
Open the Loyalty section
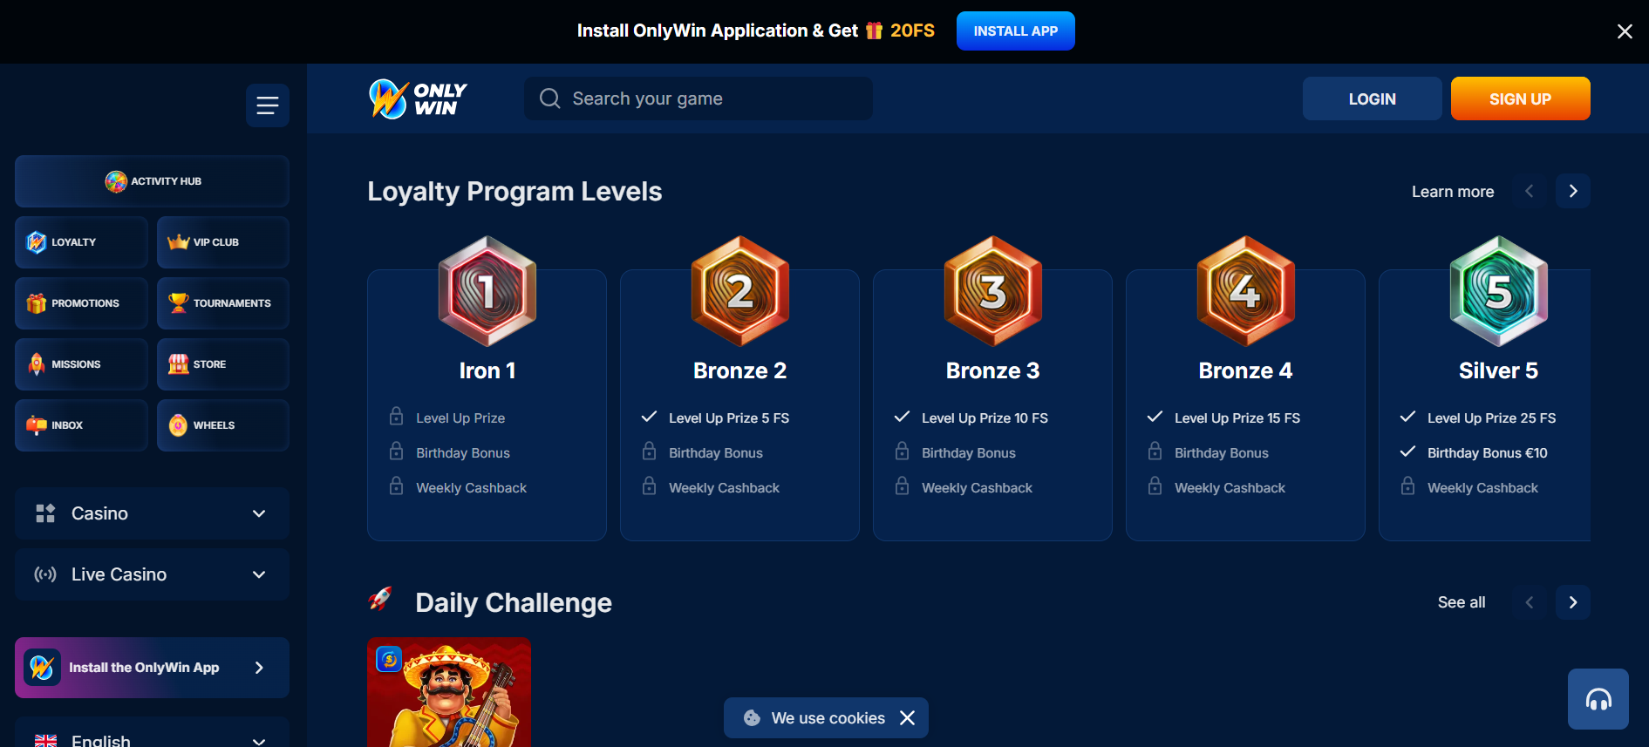pos(81,242)
